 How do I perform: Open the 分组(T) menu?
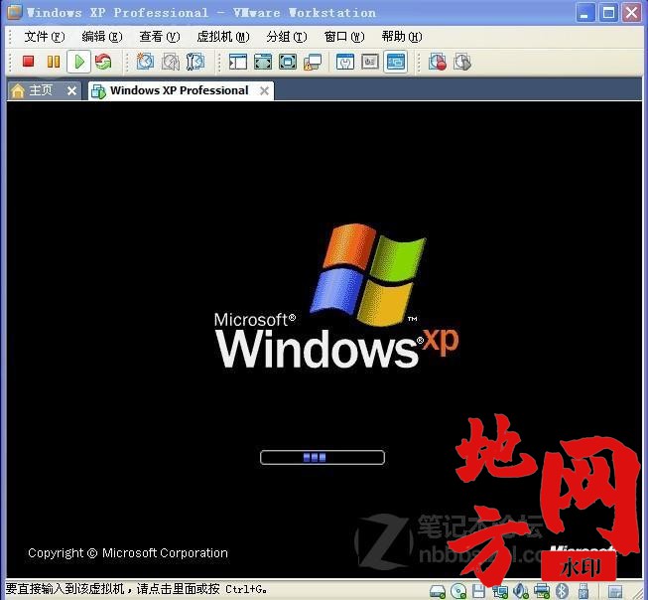point(287,37)
